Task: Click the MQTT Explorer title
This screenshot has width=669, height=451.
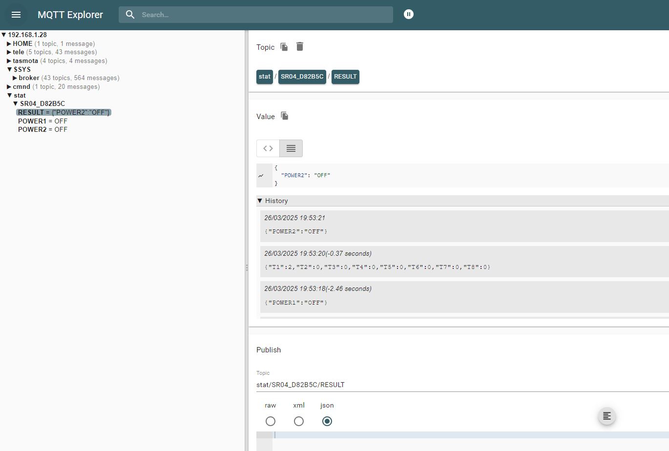Action: click(x=70, y=15)
